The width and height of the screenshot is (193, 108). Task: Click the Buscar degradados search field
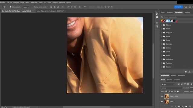[177, 17]
